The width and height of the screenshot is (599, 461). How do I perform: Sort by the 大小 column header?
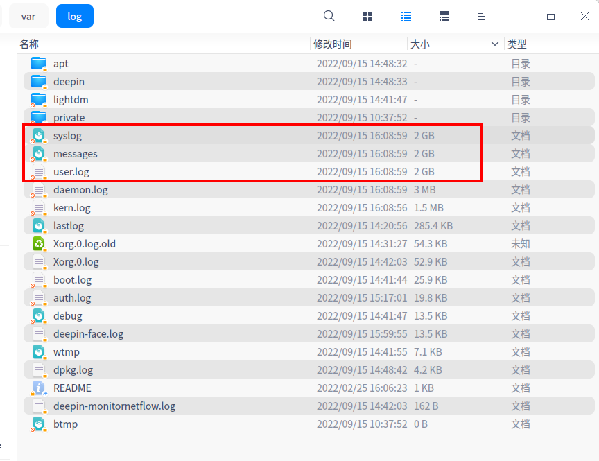point(420,44)
